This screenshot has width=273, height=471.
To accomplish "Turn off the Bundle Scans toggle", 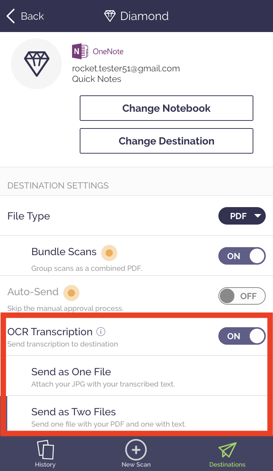I will (242, 256).
